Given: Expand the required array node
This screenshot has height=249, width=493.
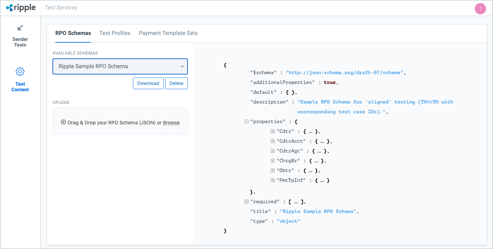Looking at the screenshot, I should tap(246, 201).
